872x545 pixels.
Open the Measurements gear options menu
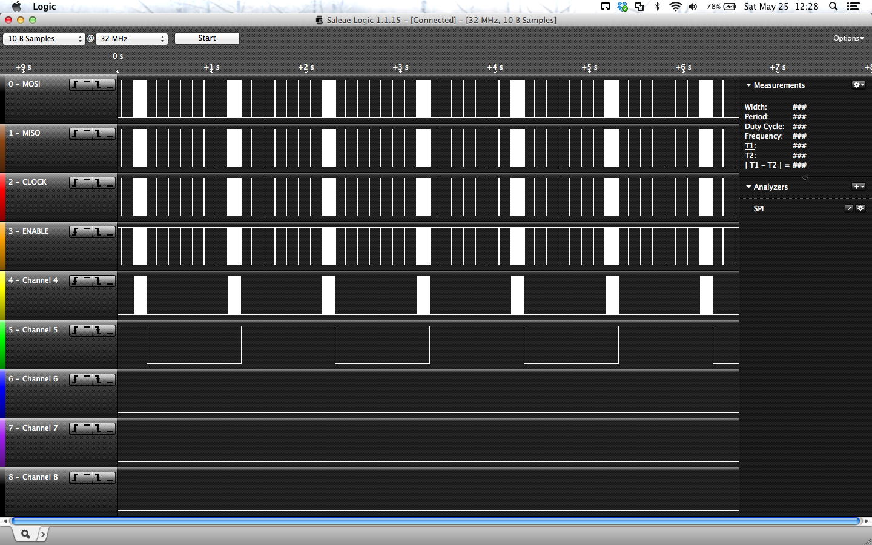point(859,85)
